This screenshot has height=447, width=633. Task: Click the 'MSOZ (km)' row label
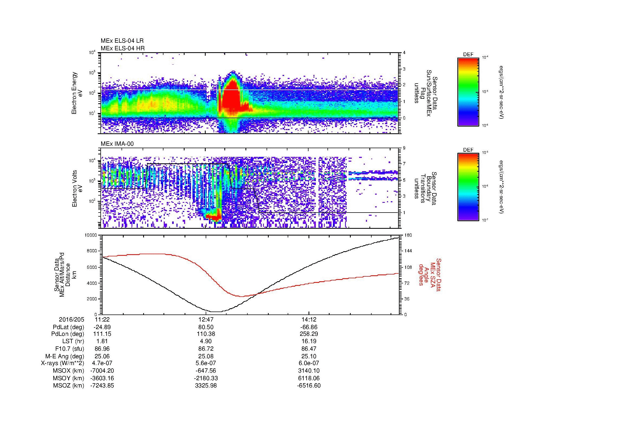click(68, 386)
